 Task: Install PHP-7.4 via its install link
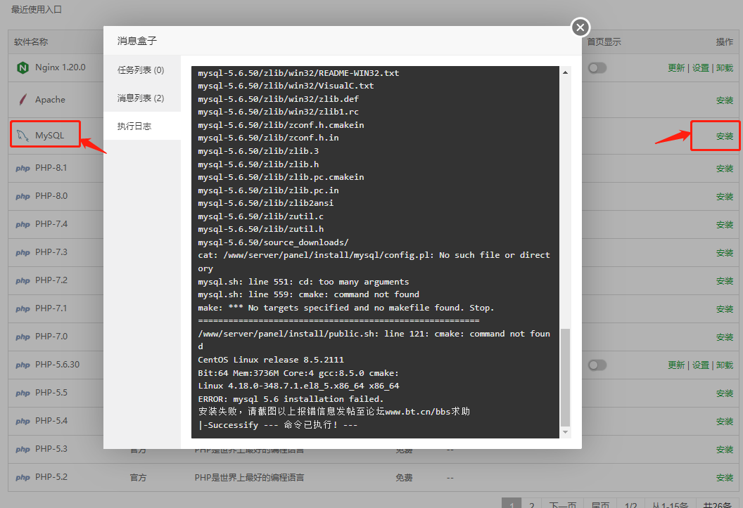(725, 225)
